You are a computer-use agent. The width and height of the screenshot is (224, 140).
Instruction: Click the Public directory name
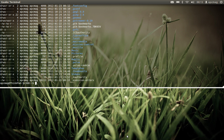coord(76,59)
